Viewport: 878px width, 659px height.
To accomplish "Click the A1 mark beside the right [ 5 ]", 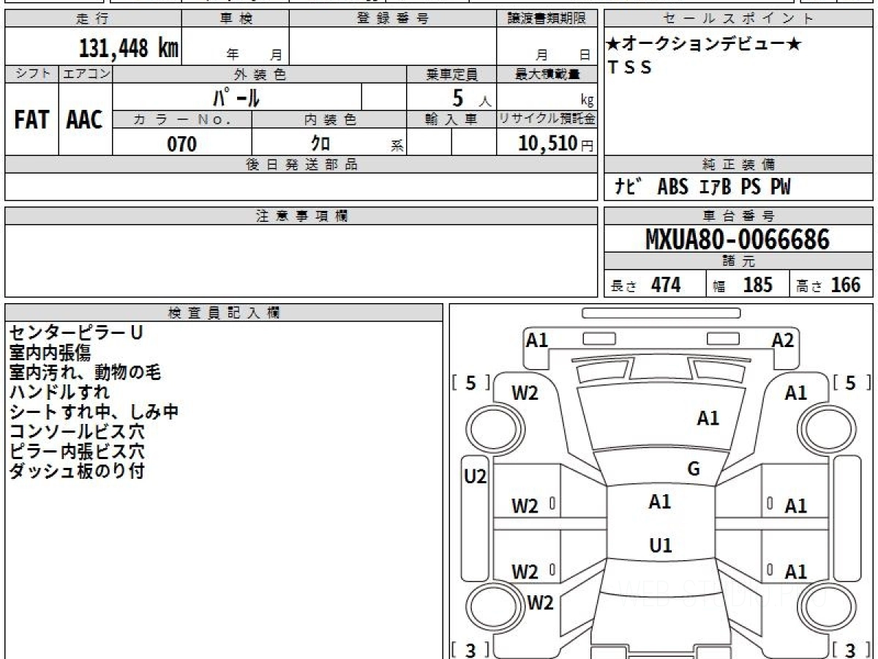I will coord(796,393).
